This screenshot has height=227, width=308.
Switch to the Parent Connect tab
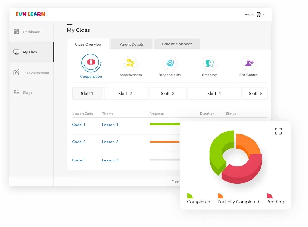(x=177, y=44)
